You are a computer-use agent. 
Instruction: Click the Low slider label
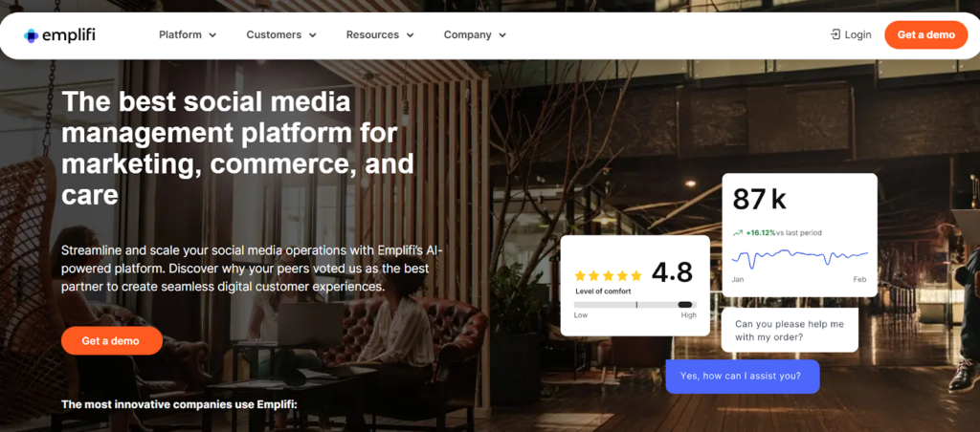[x=581, y=315]
